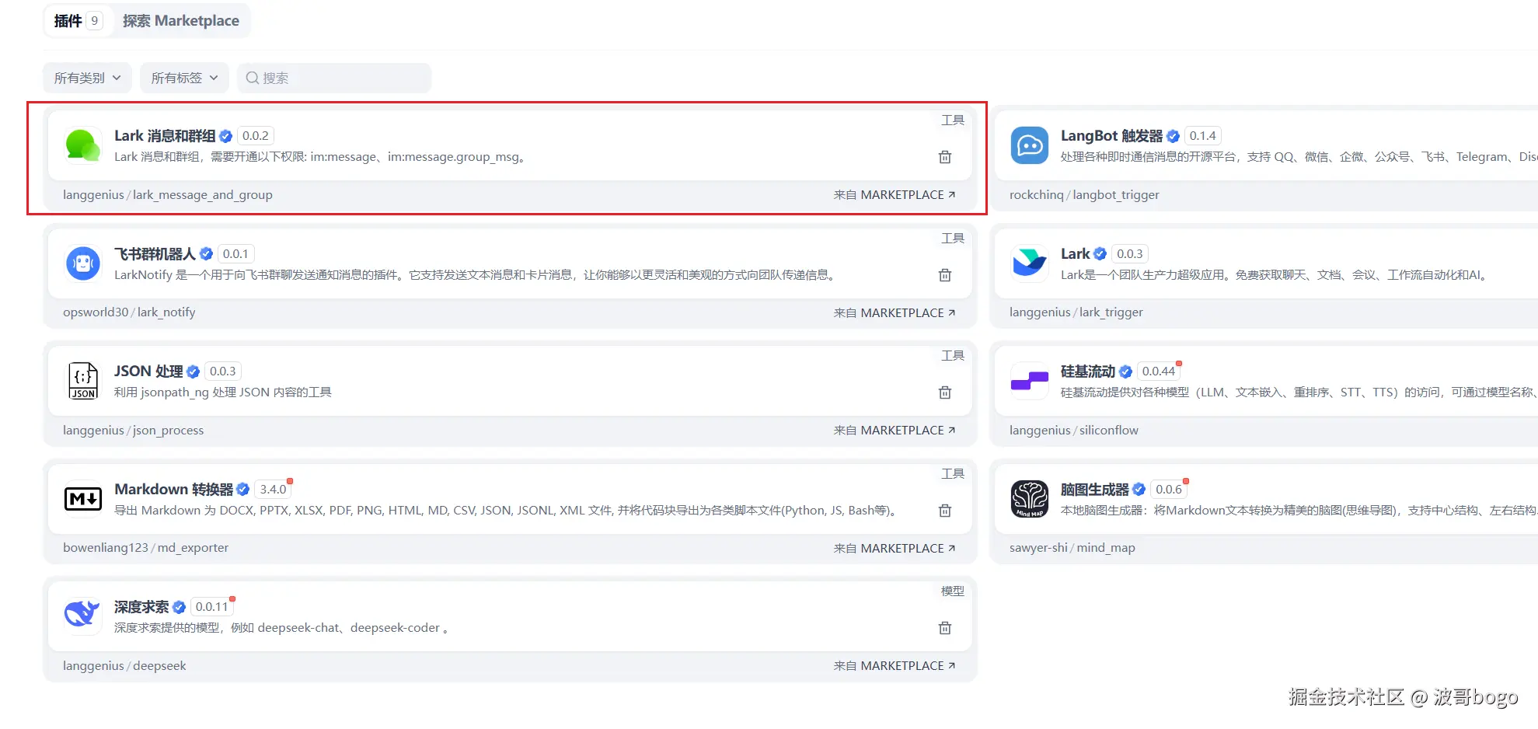Select the LangBot 触发器 plugin title

[1112, 136]
